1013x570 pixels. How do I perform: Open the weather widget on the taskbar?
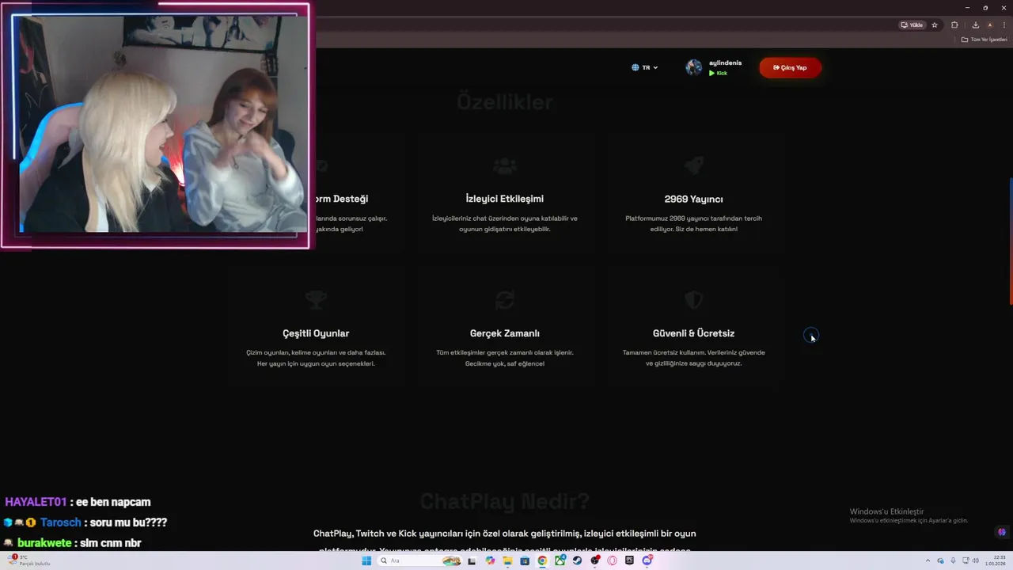(28, 560)
